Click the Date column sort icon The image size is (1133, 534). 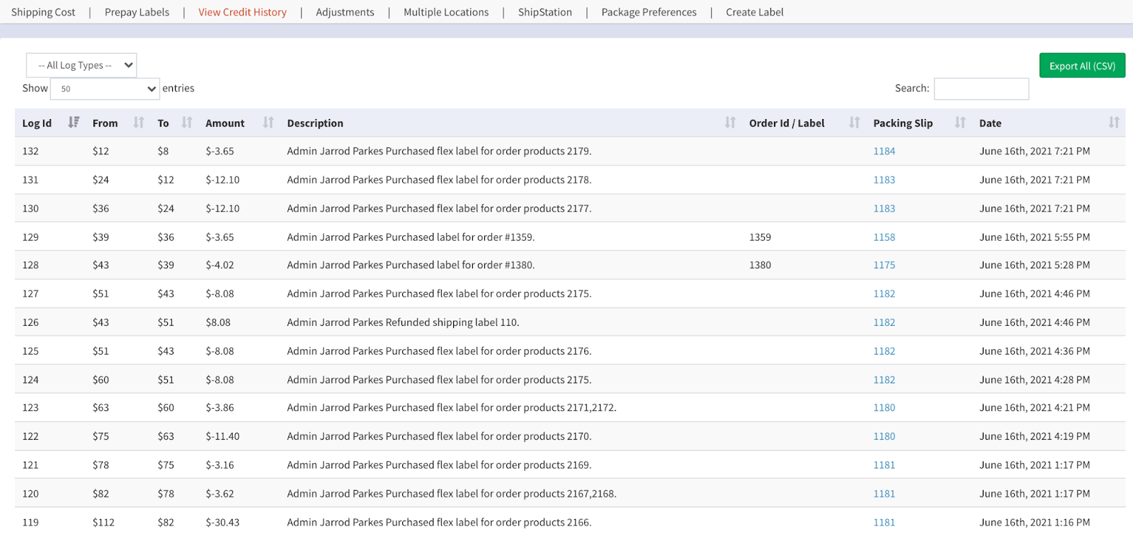tap(1114, 123)
